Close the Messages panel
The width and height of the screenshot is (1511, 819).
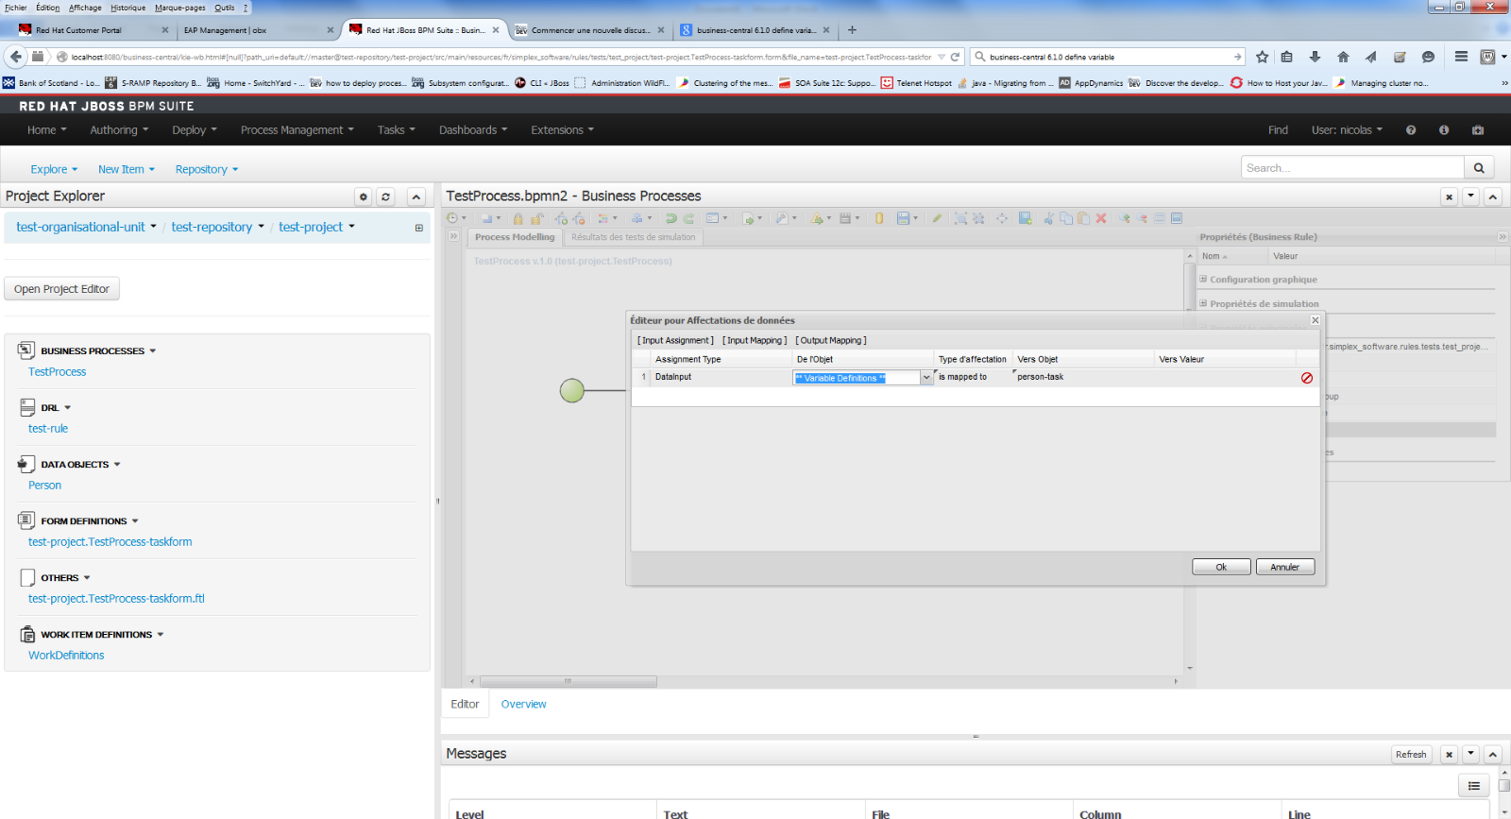point(1449,754)
